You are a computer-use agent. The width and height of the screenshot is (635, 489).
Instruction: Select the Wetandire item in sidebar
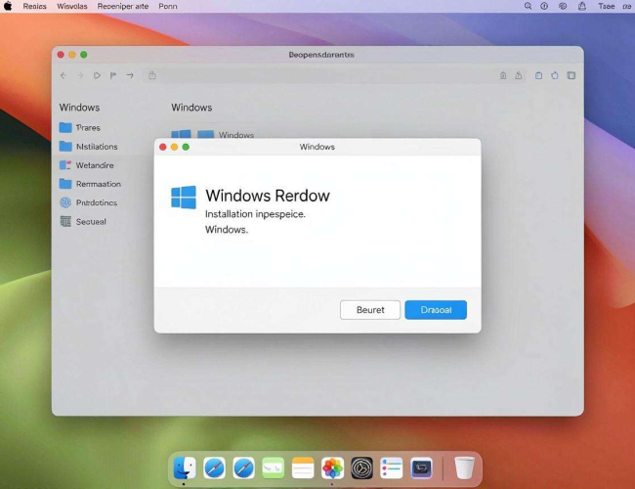[86, 165]
